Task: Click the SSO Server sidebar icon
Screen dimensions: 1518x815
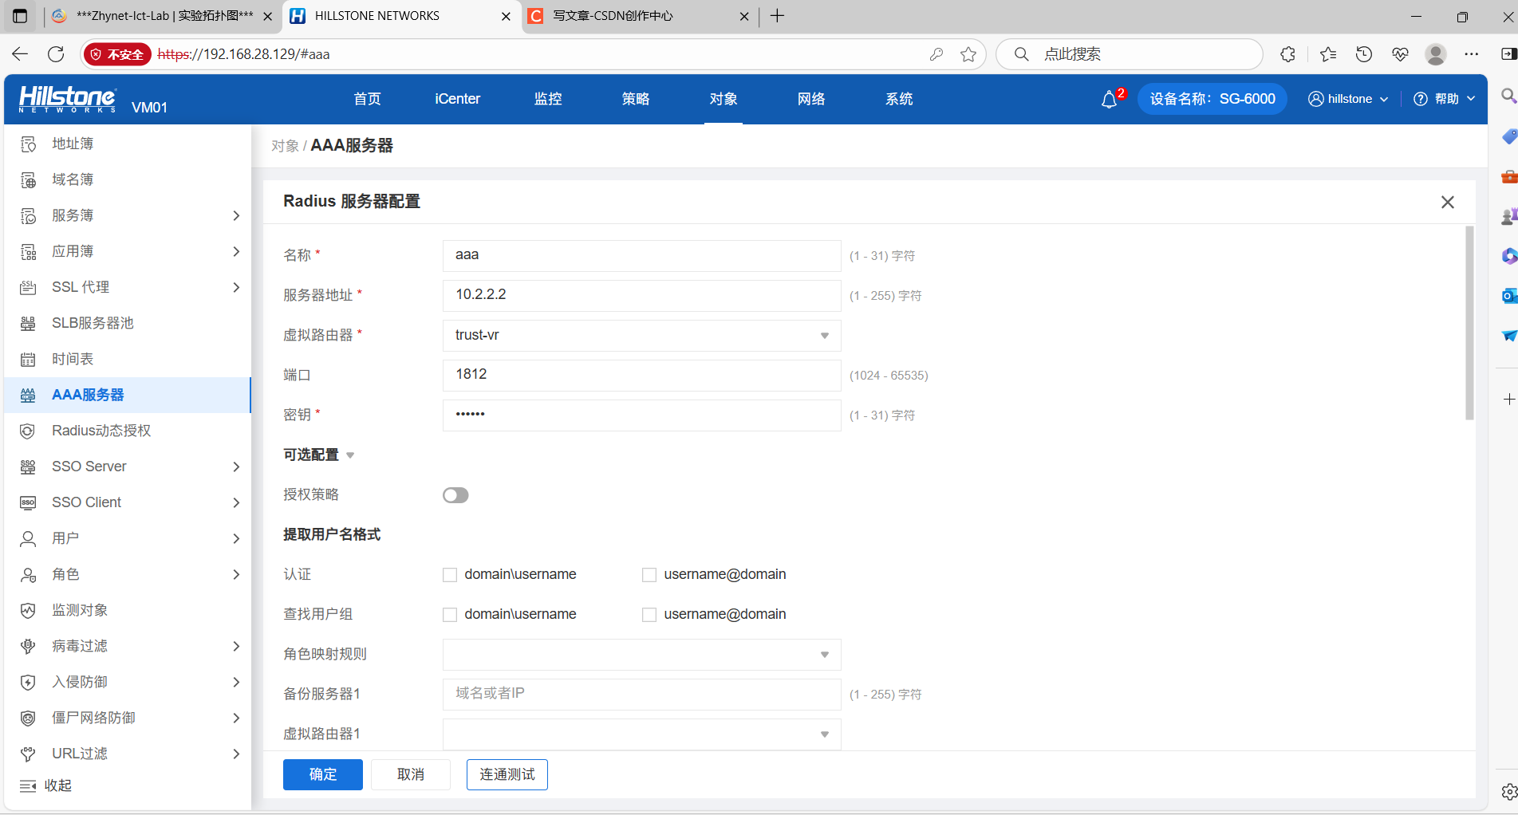Action: click(x=28, y=467)
